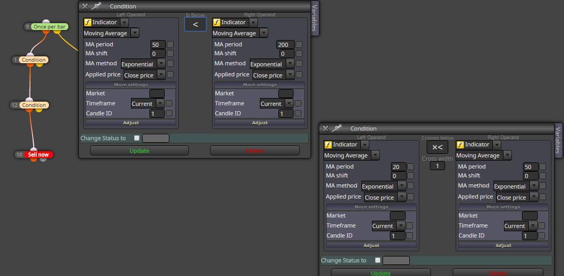The width and height of the screenshot is (564, 276).
Task: Toggle MA period checkbox for period 200
Action: (299, 45)
